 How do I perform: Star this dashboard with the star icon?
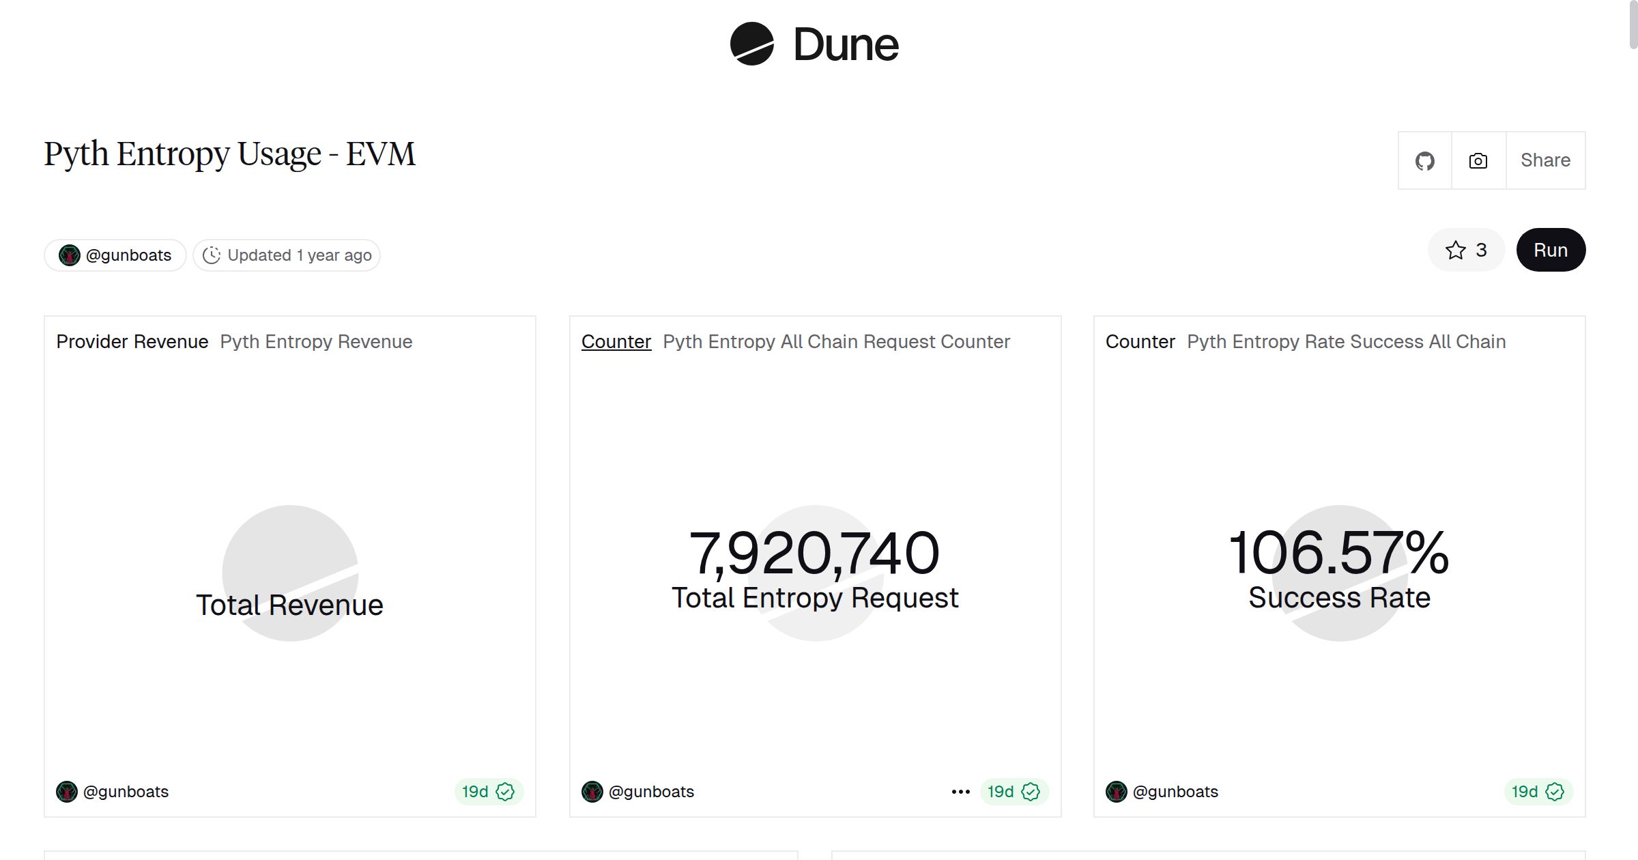[1455, 250]
